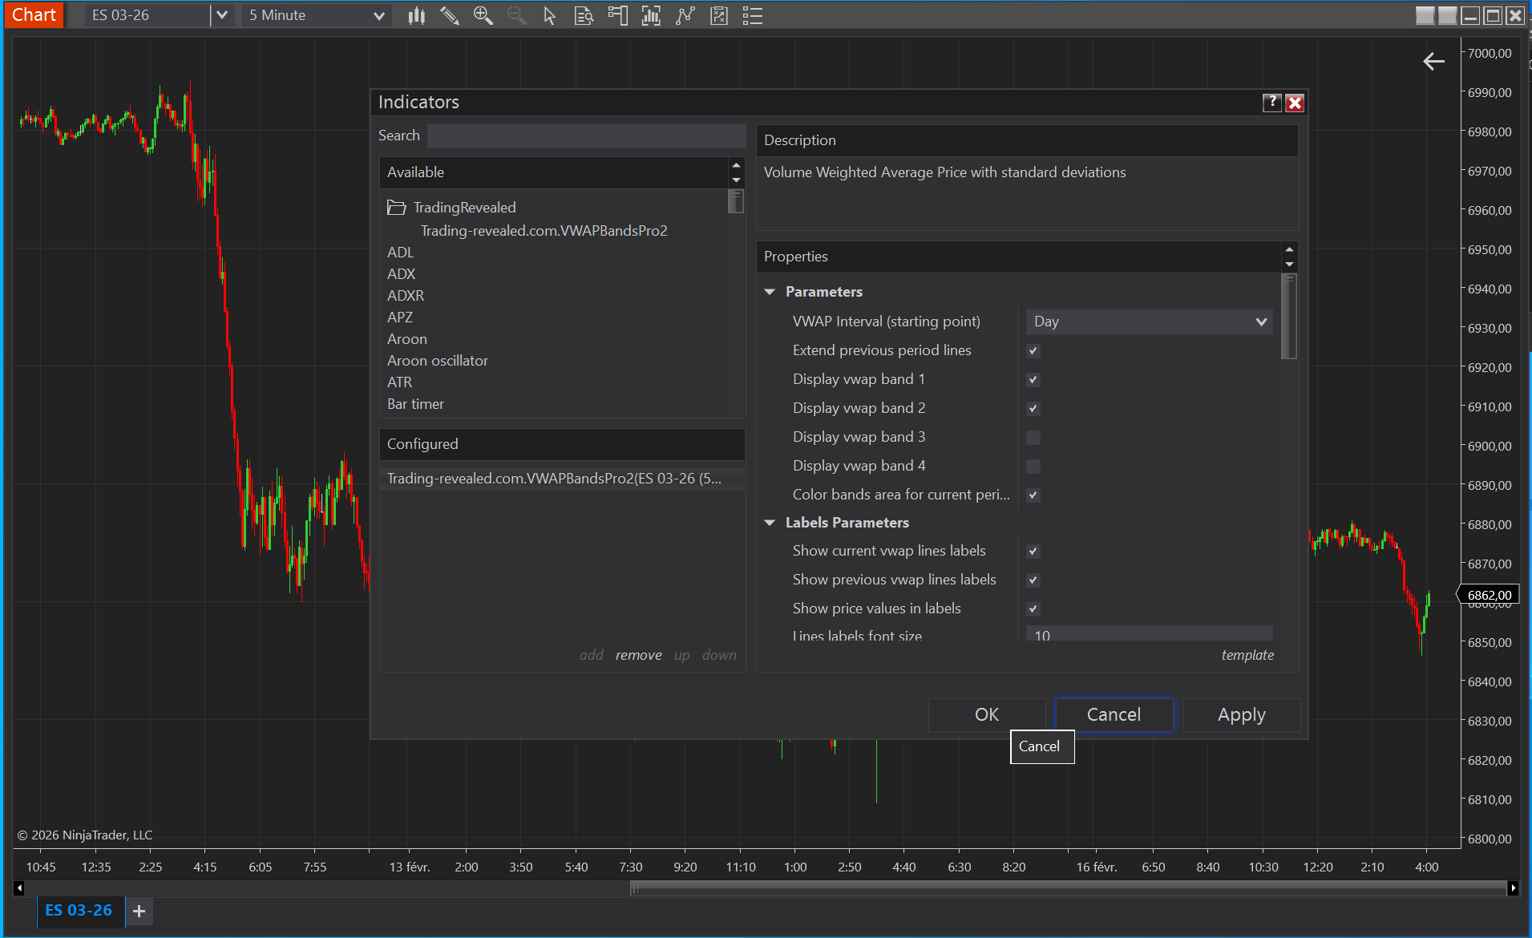Switch to the ES 03-26 chart tab
This screenshot has width=1532, height=938.
[x=79, y=911]
